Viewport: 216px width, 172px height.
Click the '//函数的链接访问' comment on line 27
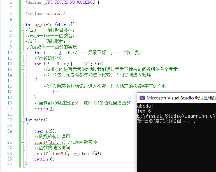[x=52, y=148]
